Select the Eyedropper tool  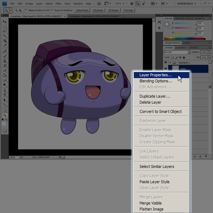(5, 45)
